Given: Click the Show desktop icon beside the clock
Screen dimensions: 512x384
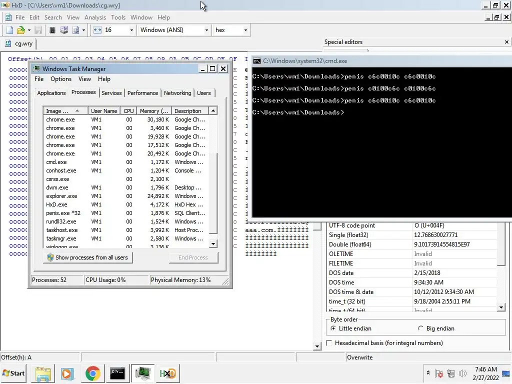Looking at the screenshot, I should click(x=506, y=373).
